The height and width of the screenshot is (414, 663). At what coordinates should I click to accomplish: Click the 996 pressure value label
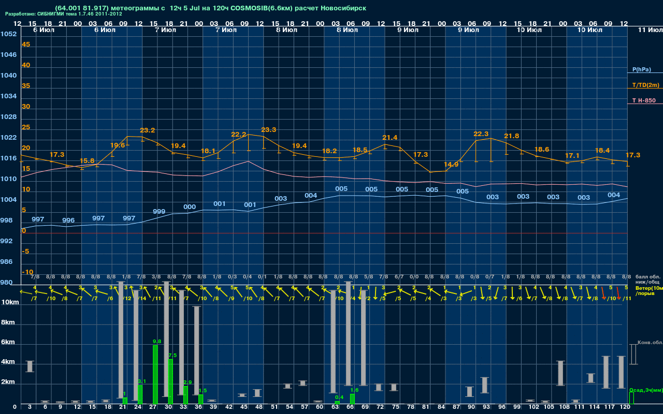68,220
